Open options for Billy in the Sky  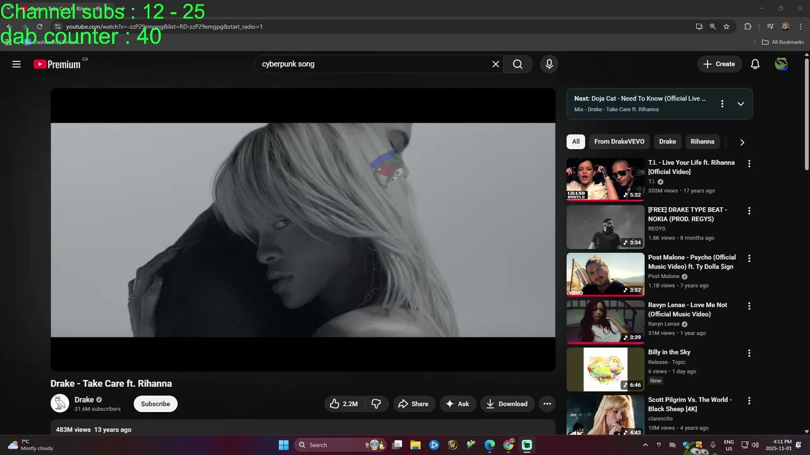(x=749, y=353)
